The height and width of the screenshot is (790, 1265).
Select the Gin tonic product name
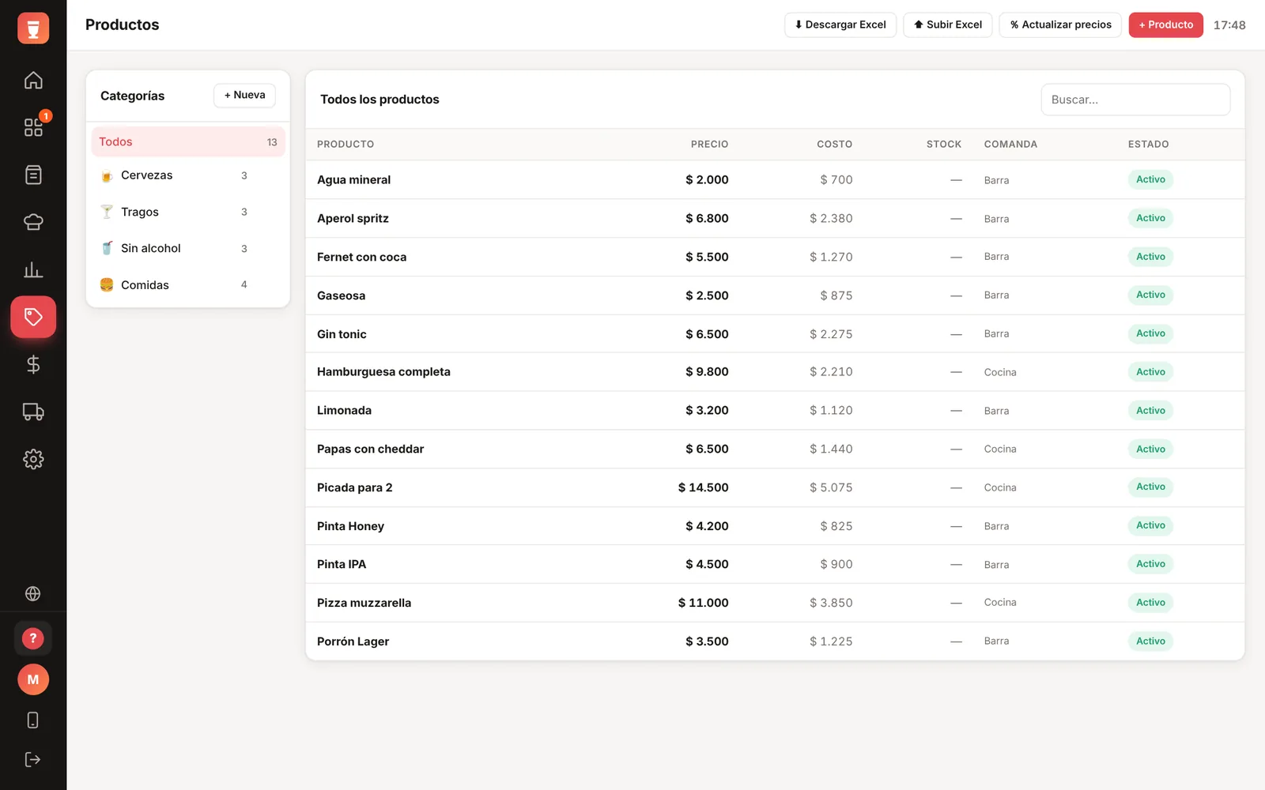pos(342,334)
